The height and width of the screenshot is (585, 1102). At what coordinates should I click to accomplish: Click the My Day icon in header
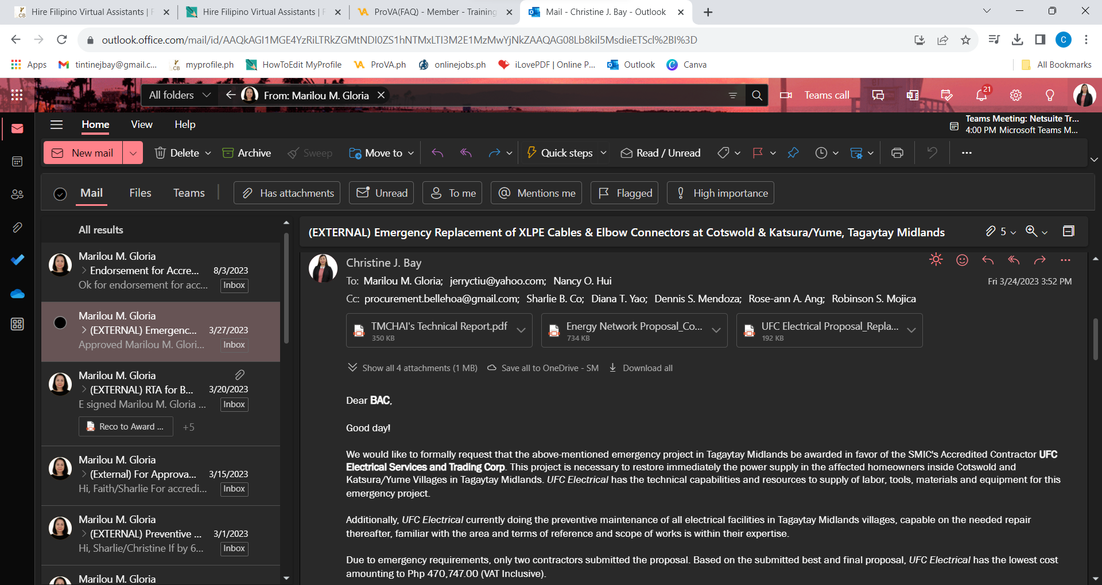click(x=947, y=95)
